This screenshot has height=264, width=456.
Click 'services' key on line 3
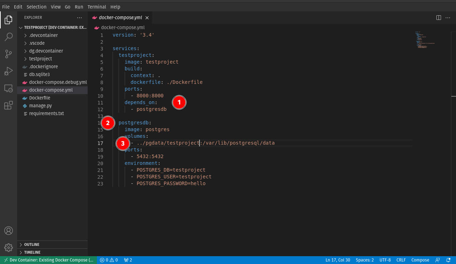click(125, 49)
